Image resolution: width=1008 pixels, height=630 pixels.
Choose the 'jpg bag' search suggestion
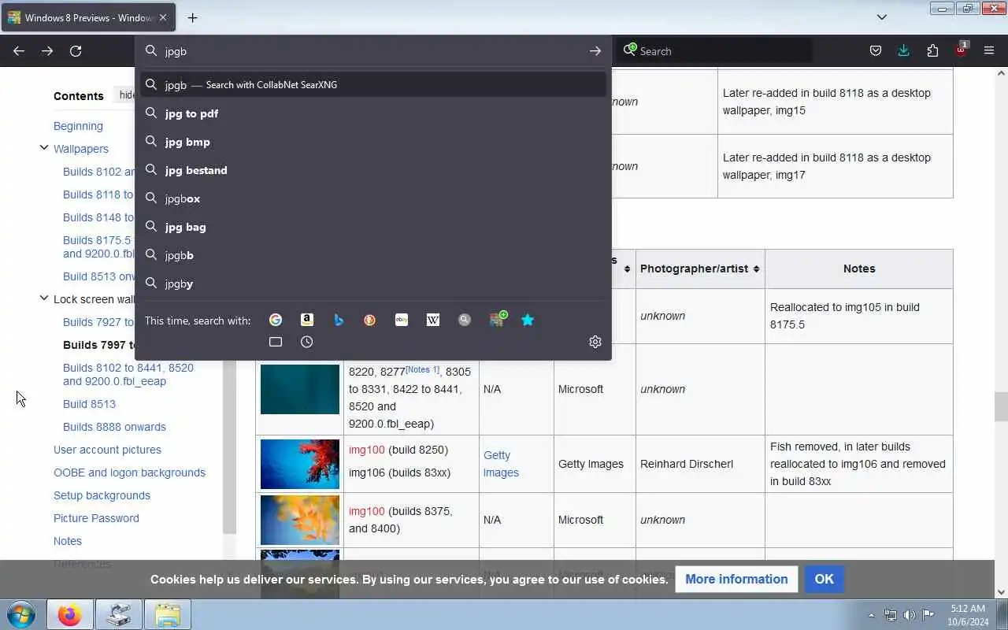coord(373,227)
